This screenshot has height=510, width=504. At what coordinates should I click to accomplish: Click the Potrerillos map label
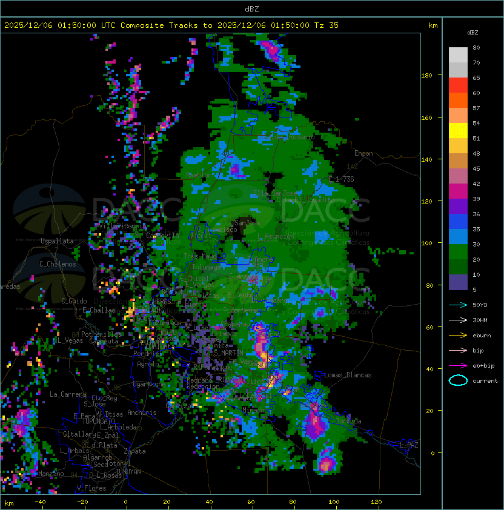coord(101,334)
